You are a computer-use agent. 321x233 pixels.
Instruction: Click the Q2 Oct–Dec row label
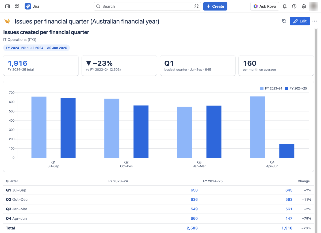tap(17, 200)
